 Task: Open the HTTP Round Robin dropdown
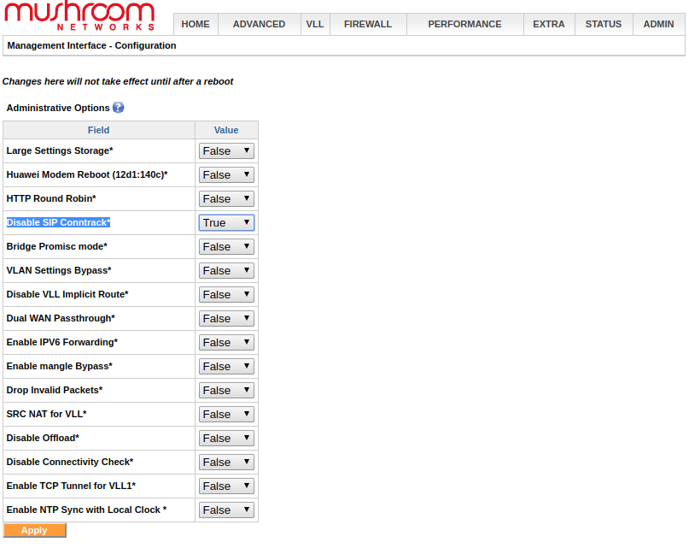226,199
